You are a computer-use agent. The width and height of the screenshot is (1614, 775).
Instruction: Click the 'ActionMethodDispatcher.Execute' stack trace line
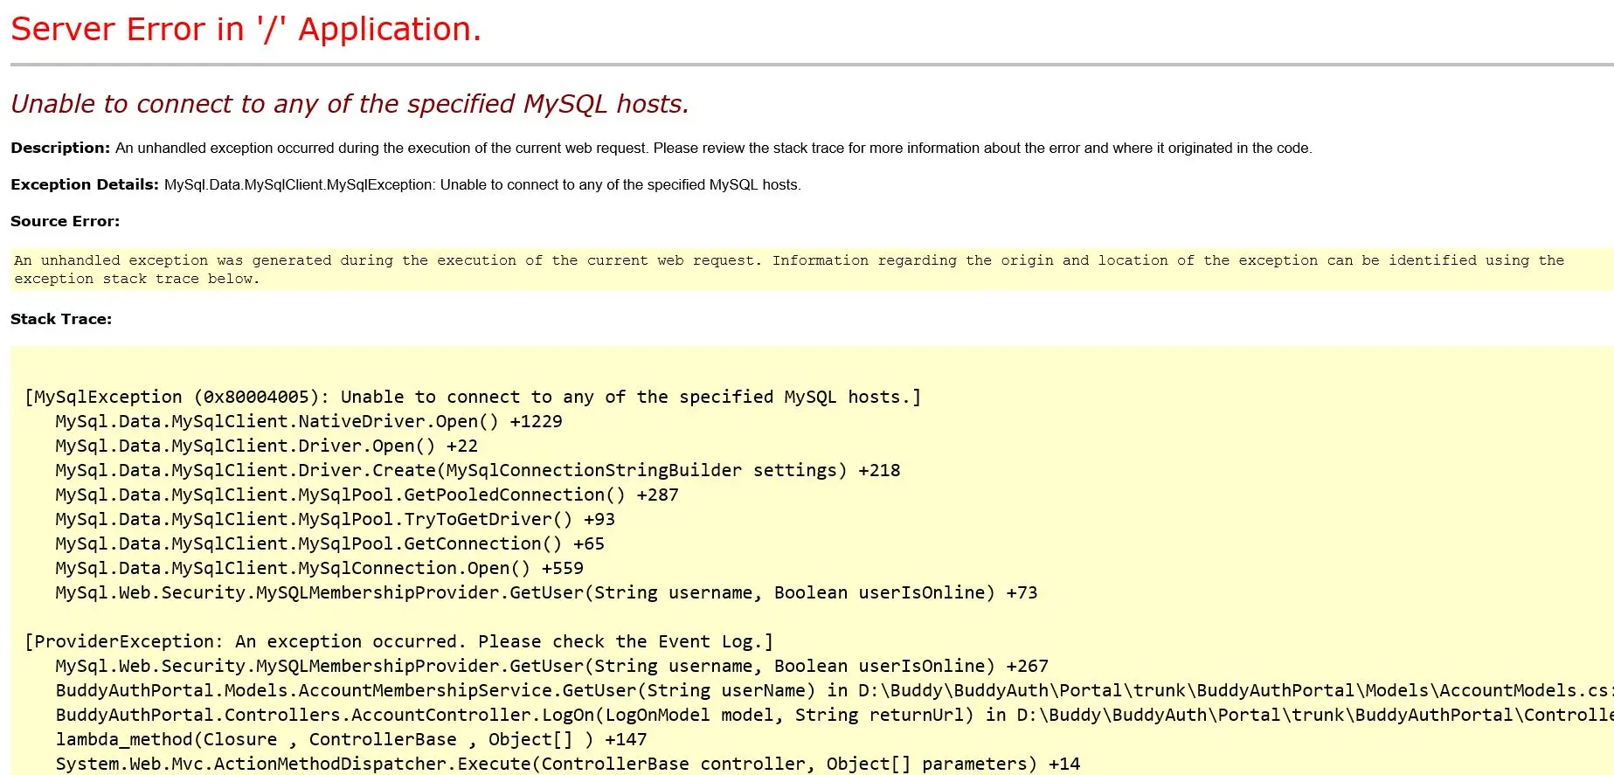point(568,764)
